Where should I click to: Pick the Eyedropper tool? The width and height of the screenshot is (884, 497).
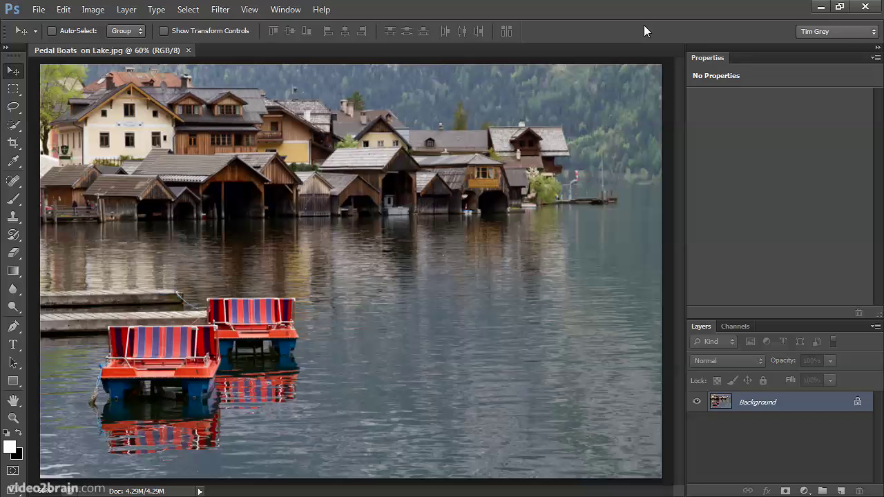[x=13, y=162]
